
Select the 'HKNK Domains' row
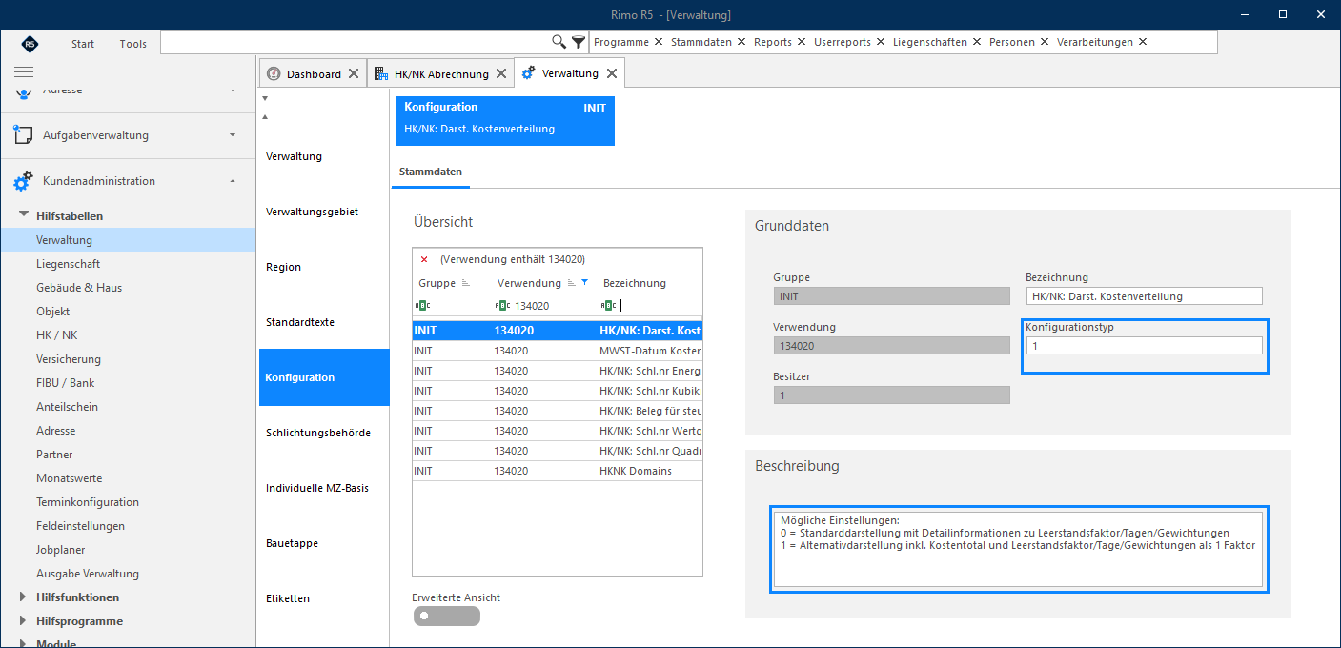pos(558,471)
